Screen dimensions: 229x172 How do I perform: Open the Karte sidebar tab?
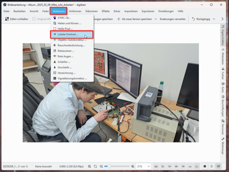coord(223,87)
